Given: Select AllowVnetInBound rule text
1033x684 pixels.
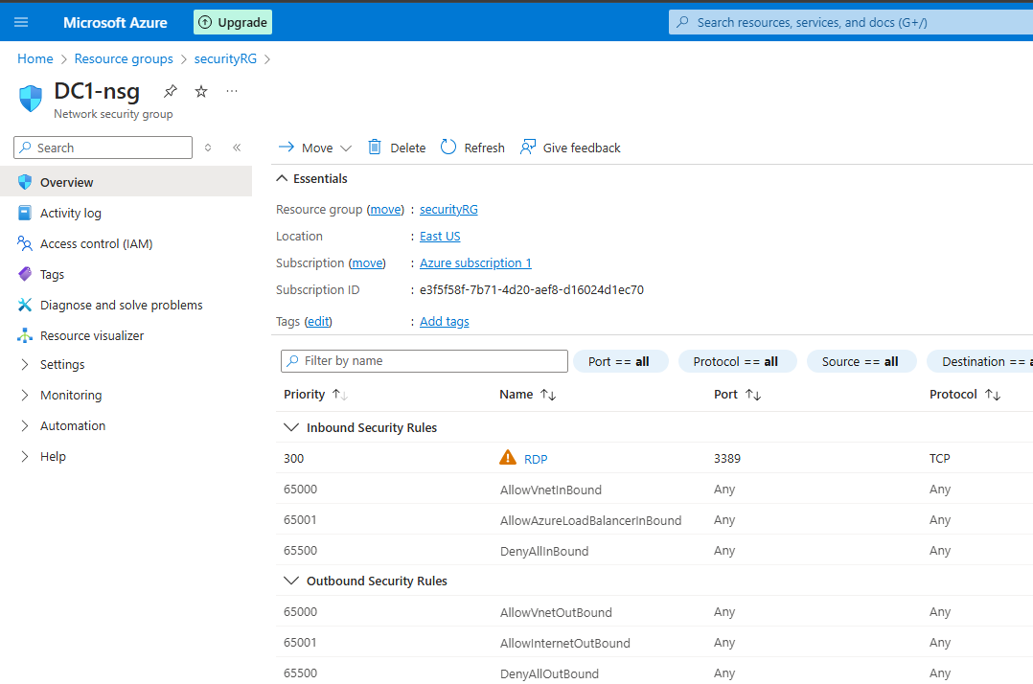Looking at the screenshot, I should pos(551,490).
